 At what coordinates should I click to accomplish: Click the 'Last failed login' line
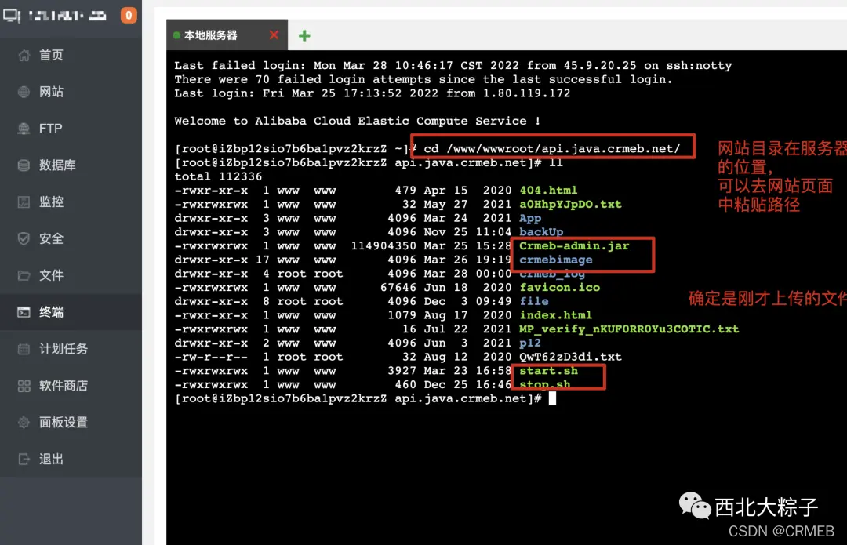tap(453, 65)
